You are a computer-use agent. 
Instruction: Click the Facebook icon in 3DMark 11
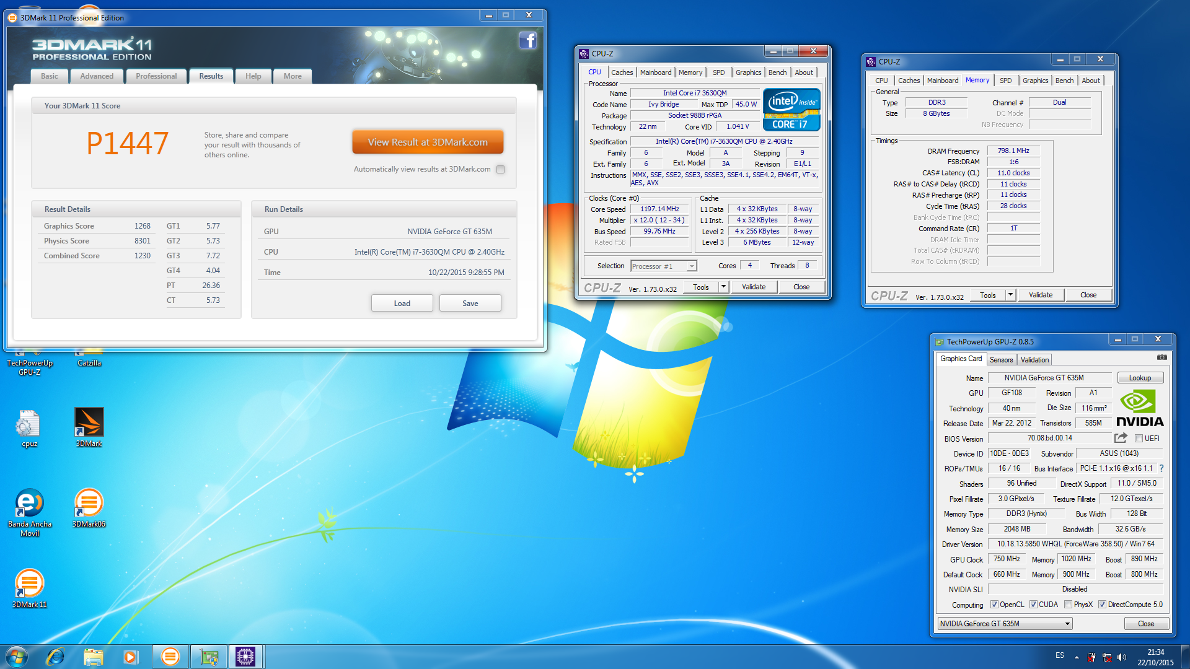(527, 41)
